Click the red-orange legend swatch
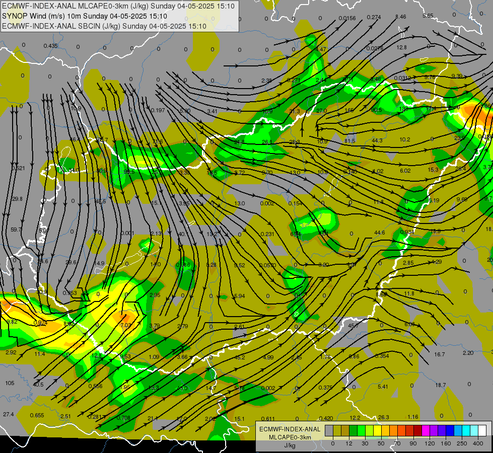 click(x=401, y=431)
